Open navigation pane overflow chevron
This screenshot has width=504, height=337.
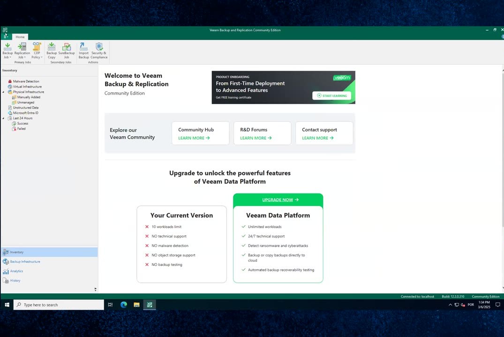[96, 289]
